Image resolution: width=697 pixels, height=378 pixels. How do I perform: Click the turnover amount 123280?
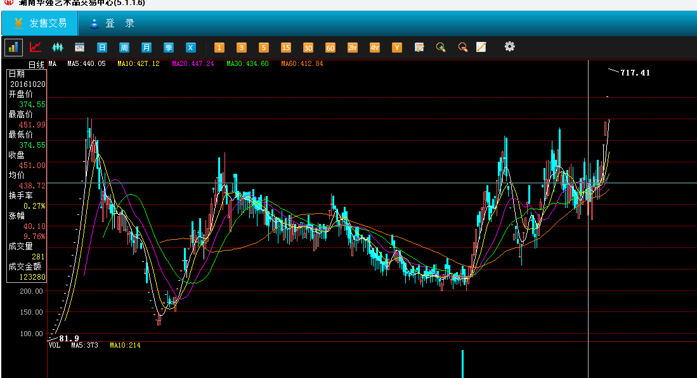coord(32,277)
